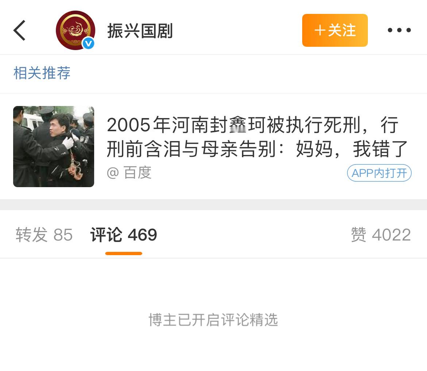Tap the second line of article headline
The width and height of the screenshot is (427, 371).
coord(257,149)
